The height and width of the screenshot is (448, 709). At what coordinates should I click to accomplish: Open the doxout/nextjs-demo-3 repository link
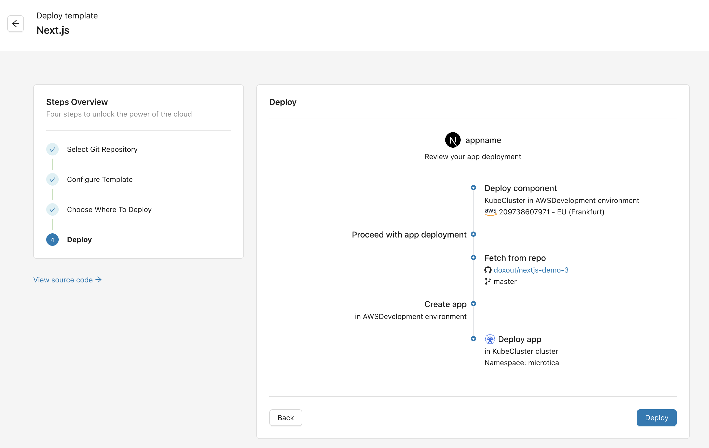531,270
